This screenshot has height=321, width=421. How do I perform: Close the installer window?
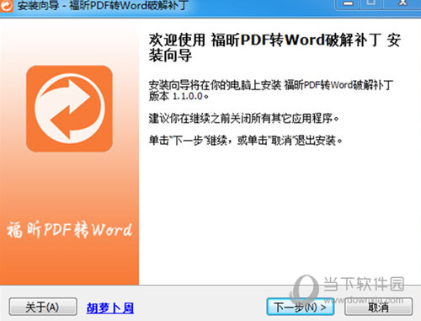click(403, 3)
